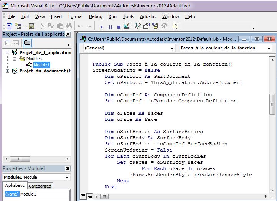
Task: Click the code window vertical scrollbar thumb
Action: click(272, 104)
